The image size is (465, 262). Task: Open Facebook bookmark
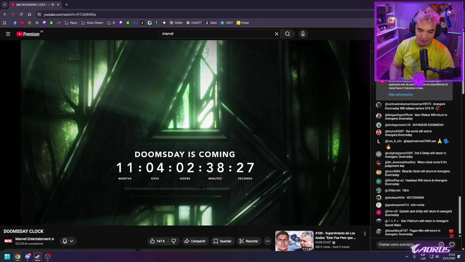pos(15,23)
